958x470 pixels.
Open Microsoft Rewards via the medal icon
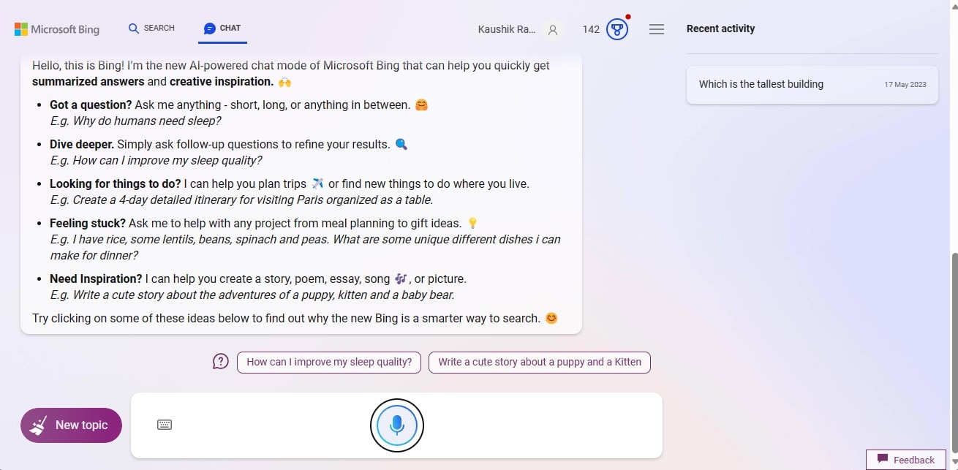point(616,29)
